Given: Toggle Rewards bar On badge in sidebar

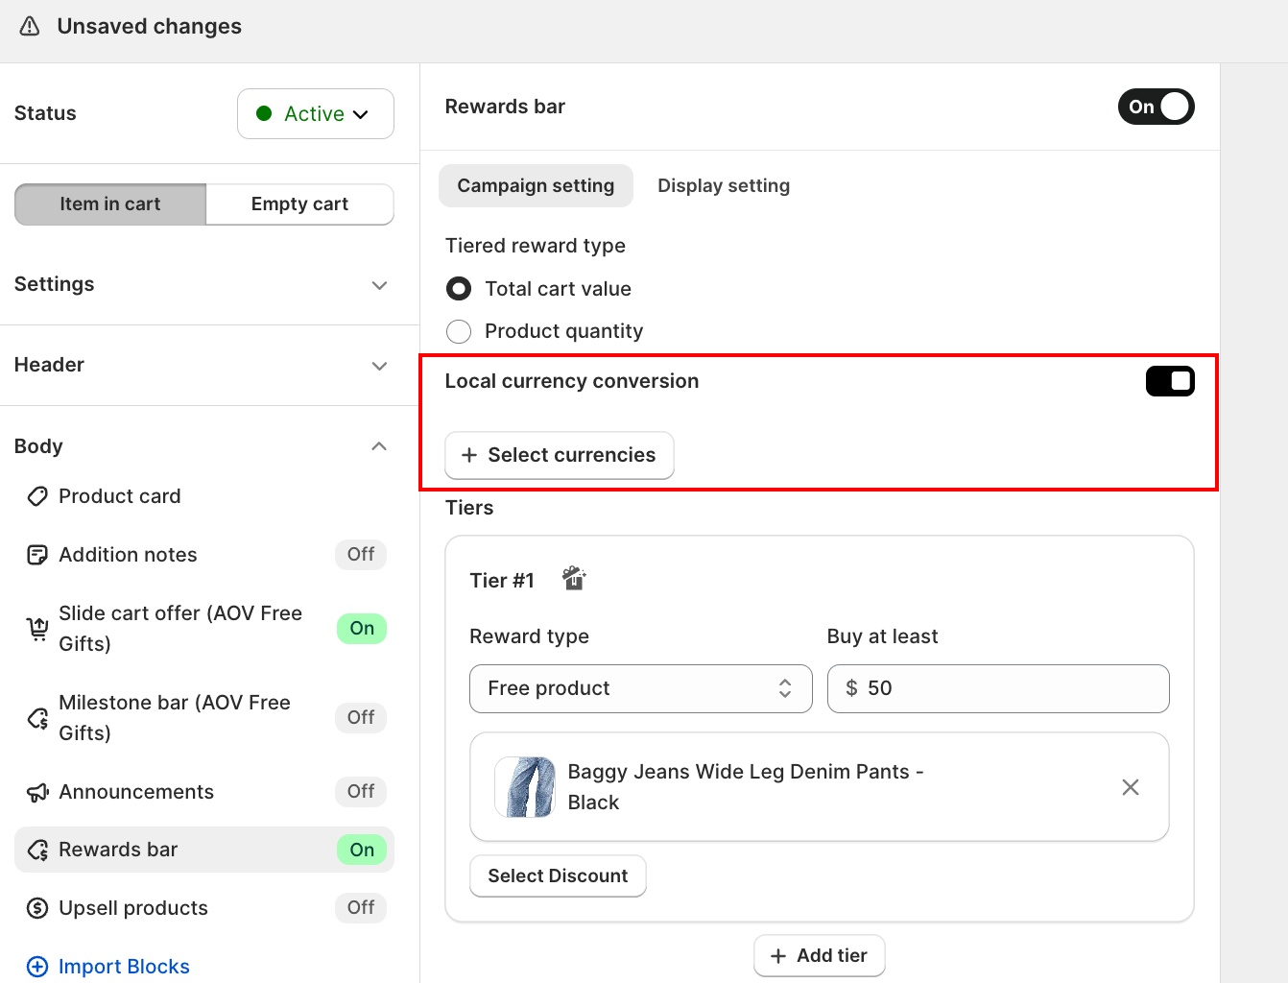Looking at the screenshot, I should pyautogui.click(x=362, y=850).
